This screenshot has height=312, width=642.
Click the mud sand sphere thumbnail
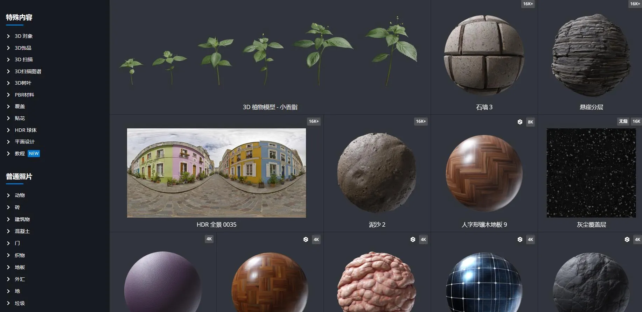377,173
